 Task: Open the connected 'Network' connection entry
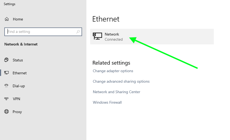tap(152, 37)
